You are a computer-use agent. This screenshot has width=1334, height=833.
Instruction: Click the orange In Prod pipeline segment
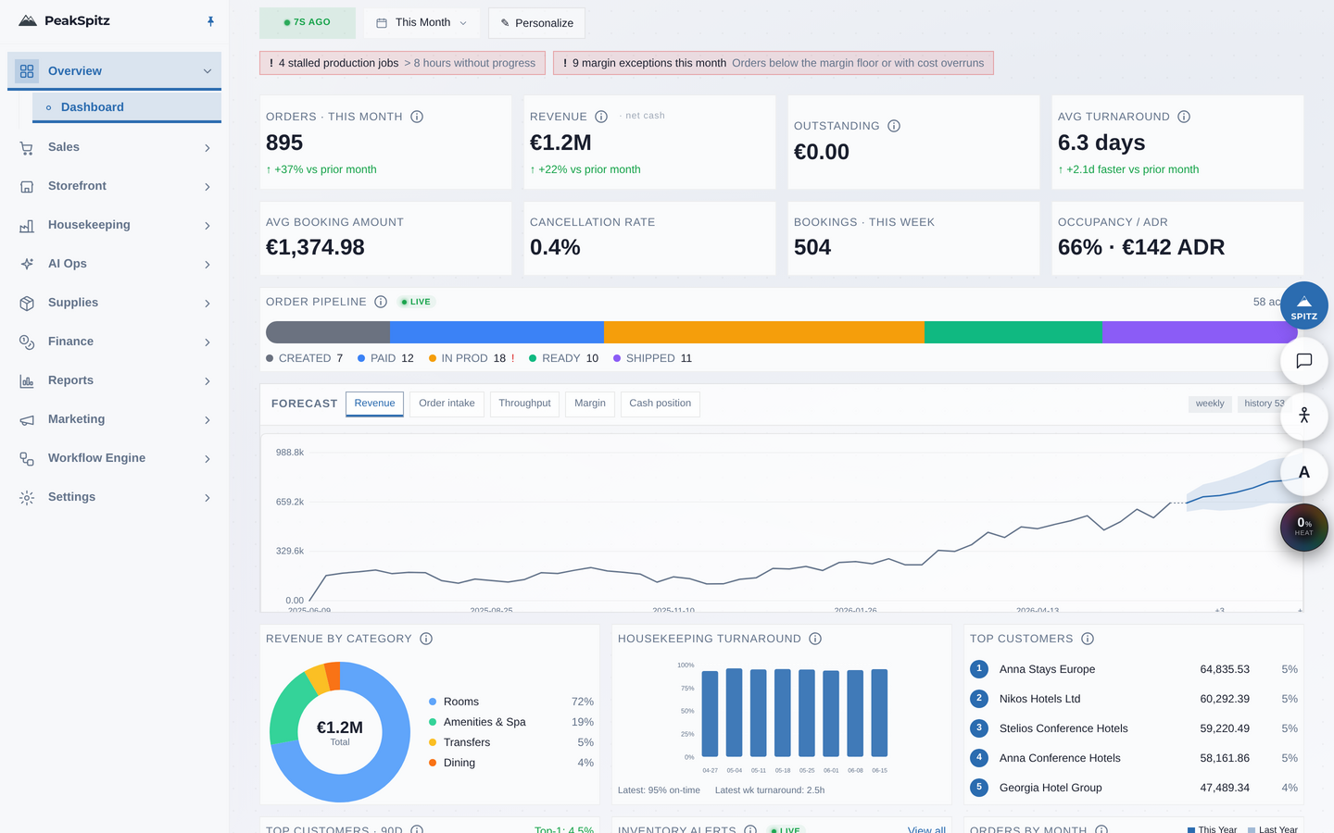(764, 332)
